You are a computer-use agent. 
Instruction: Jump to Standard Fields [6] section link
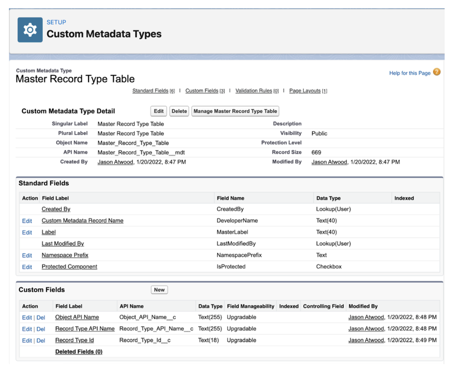coord(153,91)
